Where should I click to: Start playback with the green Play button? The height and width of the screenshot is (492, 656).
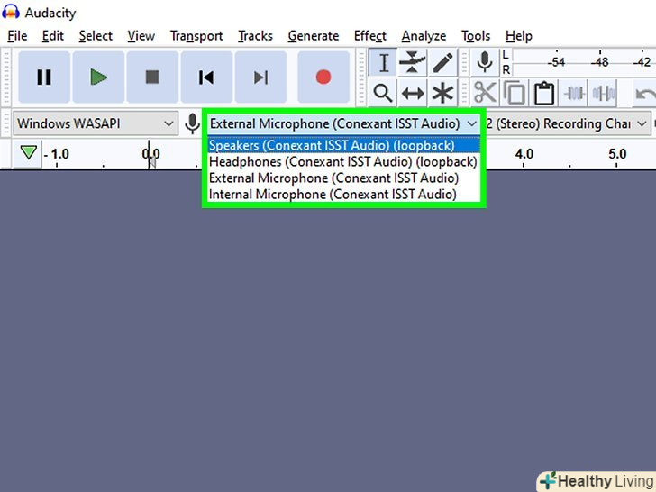pyautogui.click(x=98, y=77)
